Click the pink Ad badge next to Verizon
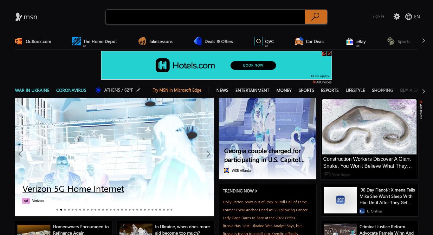Screen dimensions: 433x235 [x=26, y=201]
